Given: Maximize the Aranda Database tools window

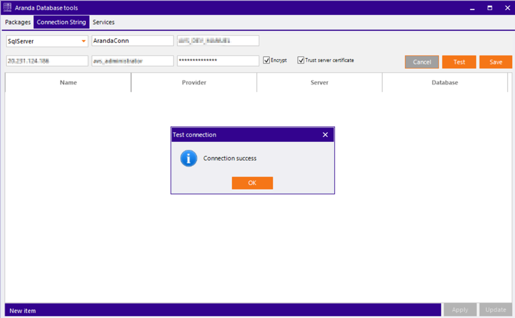Looking at the screenshot, I should pos(490,8).
